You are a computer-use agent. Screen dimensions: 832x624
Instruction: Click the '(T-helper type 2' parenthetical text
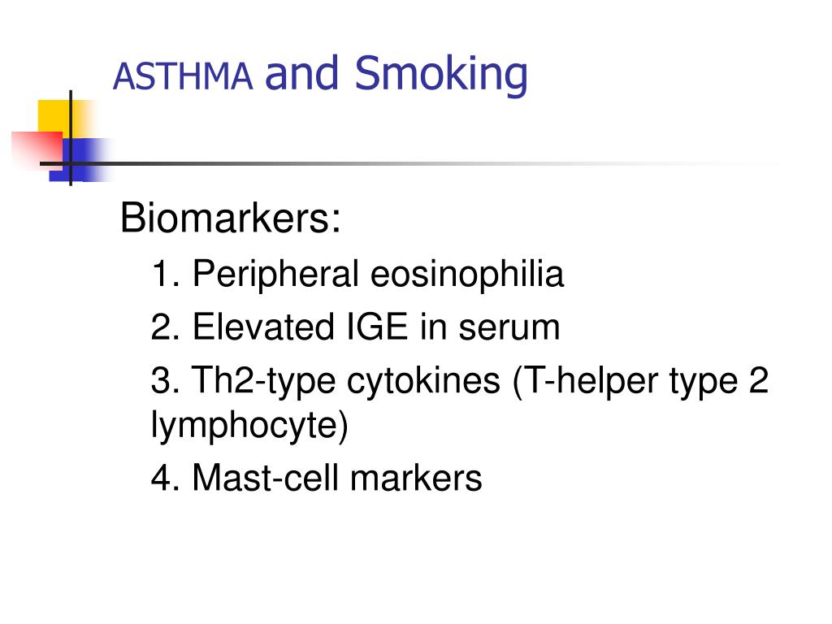640,382
